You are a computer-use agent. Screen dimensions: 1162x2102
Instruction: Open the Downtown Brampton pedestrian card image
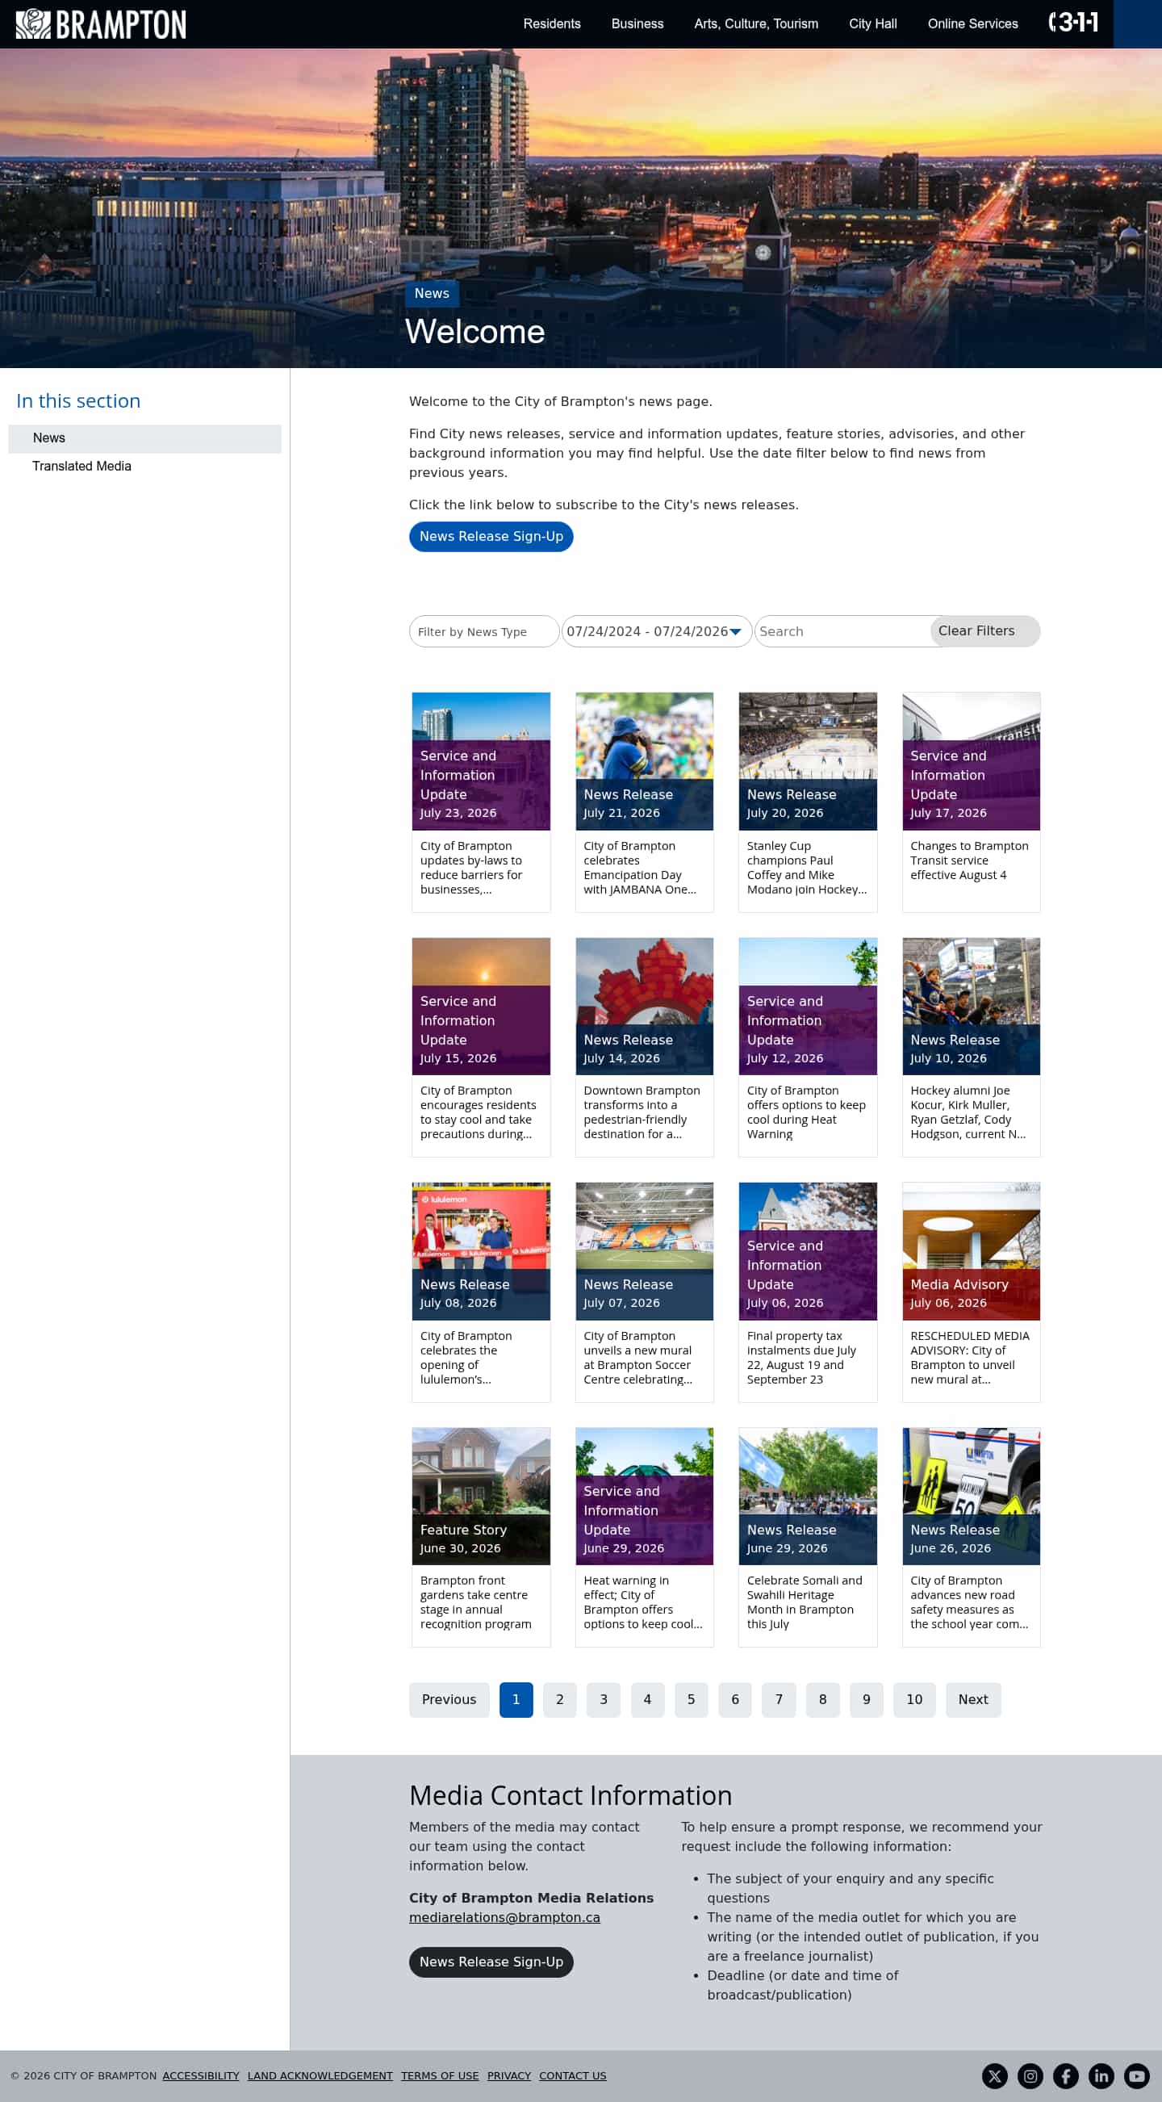coord(644,1006)
